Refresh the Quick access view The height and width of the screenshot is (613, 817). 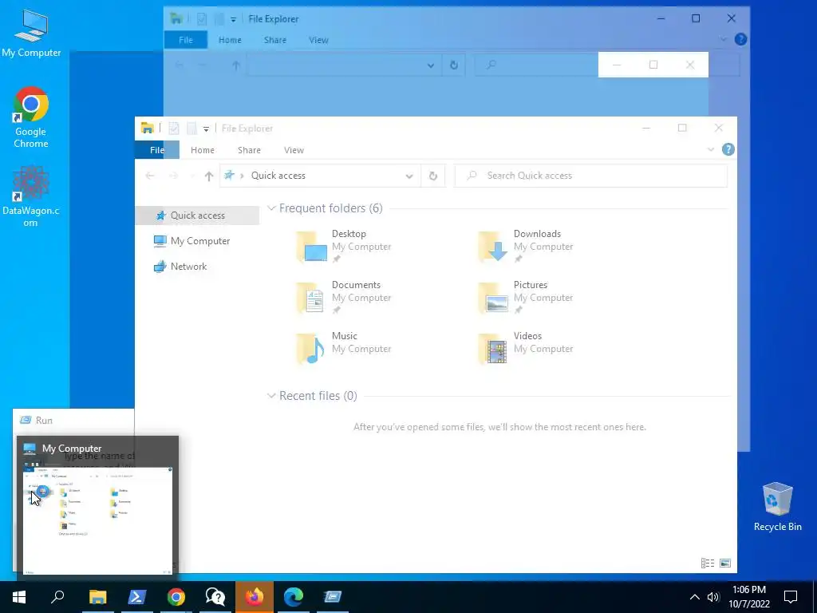[x=433, y=176]
